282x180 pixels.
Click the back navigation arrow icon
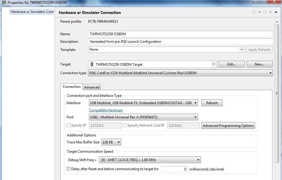254,12
